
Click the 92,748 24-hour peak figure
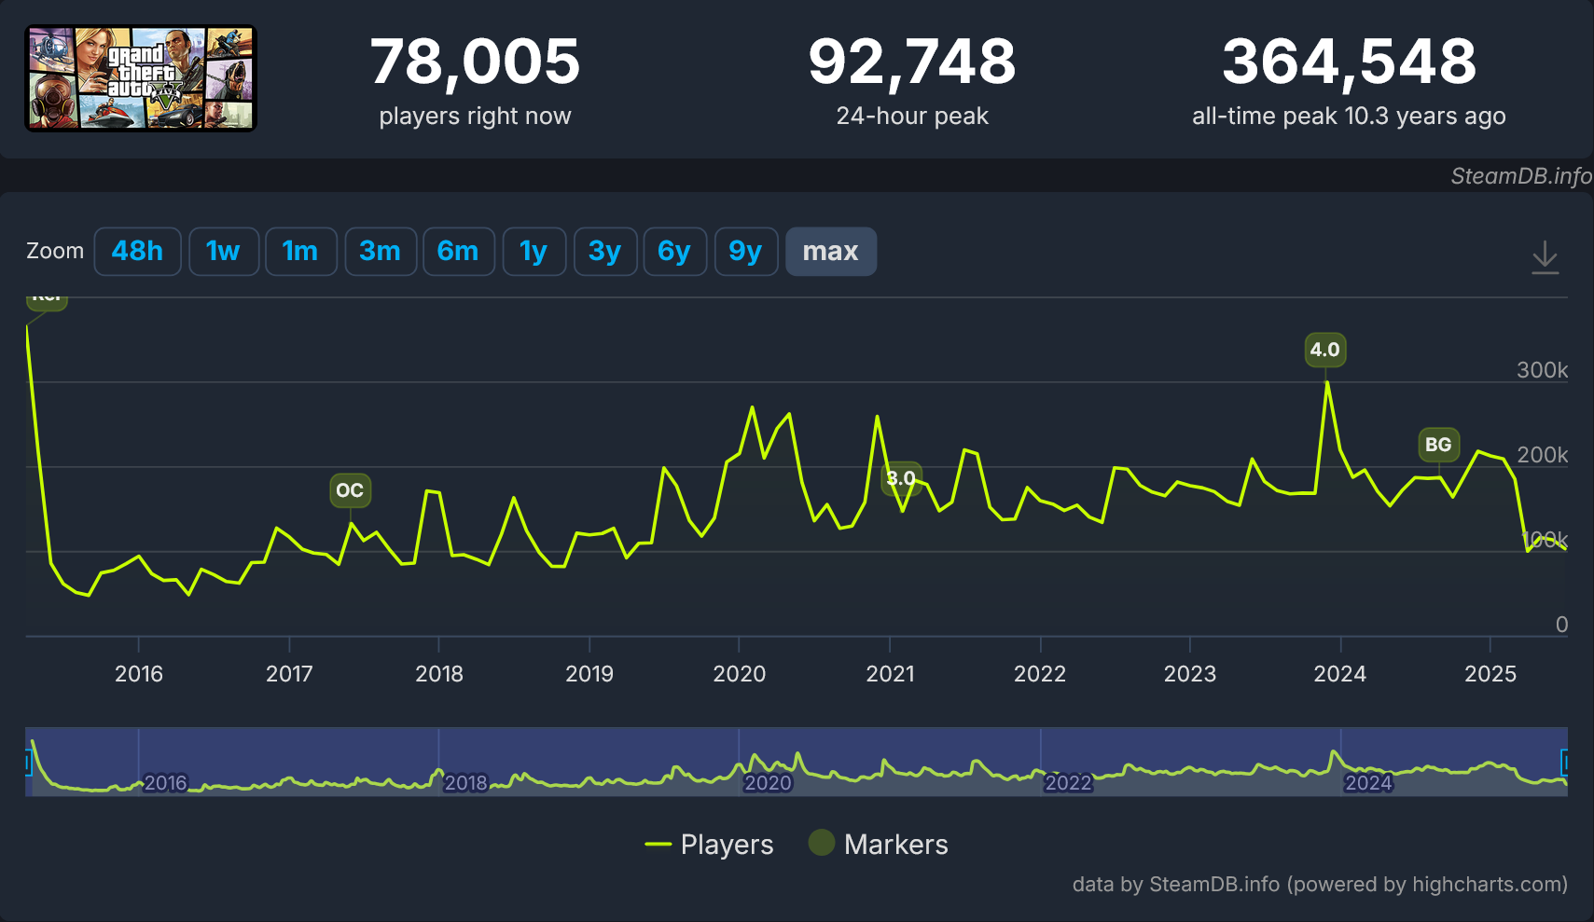(912, 62)
